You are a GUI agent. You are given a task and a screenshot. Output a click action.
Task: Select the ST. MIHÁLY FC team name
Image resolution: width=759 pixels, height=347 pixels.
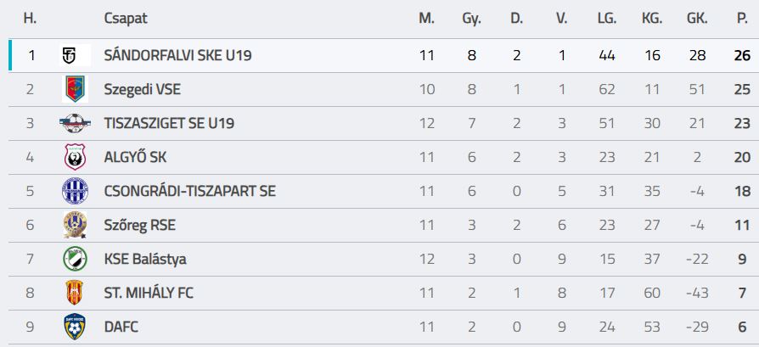tap(149, 293)
